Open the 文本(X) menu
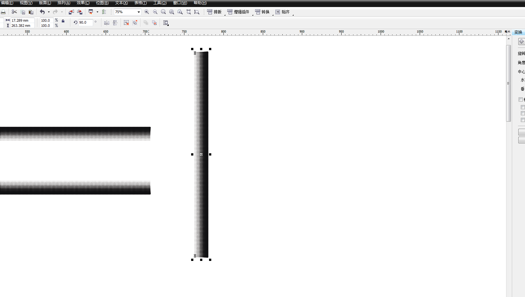The height and width of the screenshot is (297, 525). tap(121, 3)
